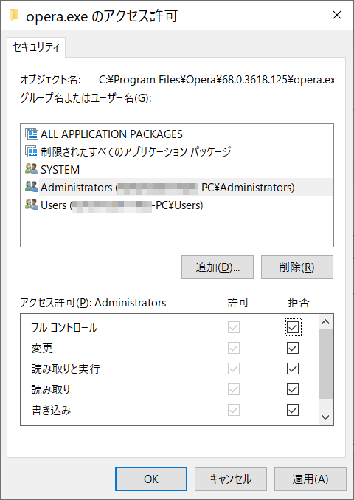The height and width of the screenshot is (500, 354).
Task: Select 制限されたすべてのアプリケーション パッケージ entry
Action: [x=136, y=151]
